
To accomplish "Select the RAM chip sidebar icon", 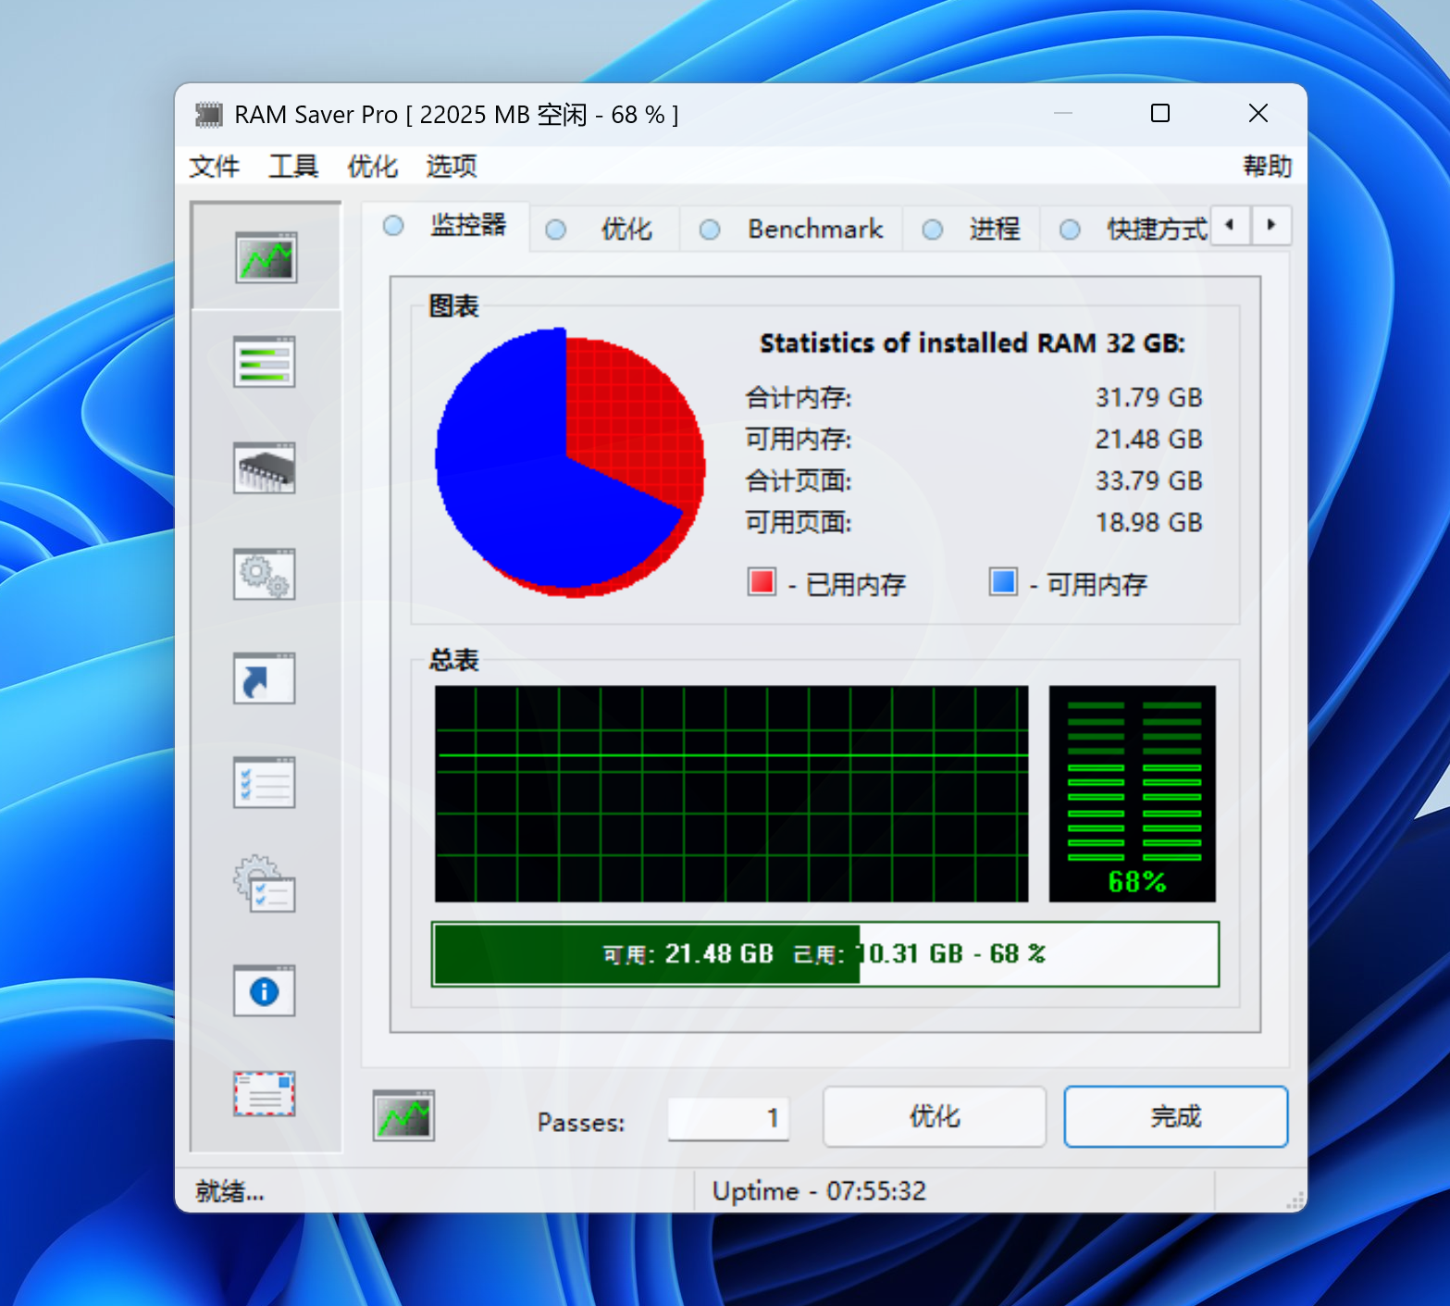I will [265, 467].
